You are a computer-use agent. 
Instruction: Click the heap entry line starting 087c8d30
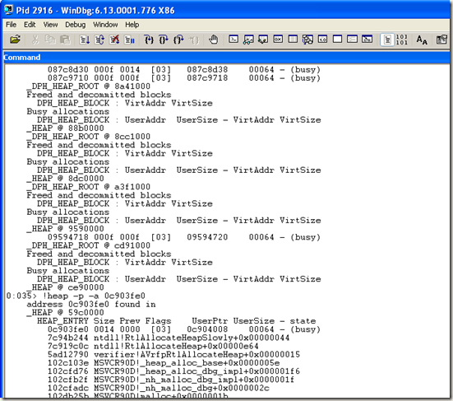pos(184,70)
